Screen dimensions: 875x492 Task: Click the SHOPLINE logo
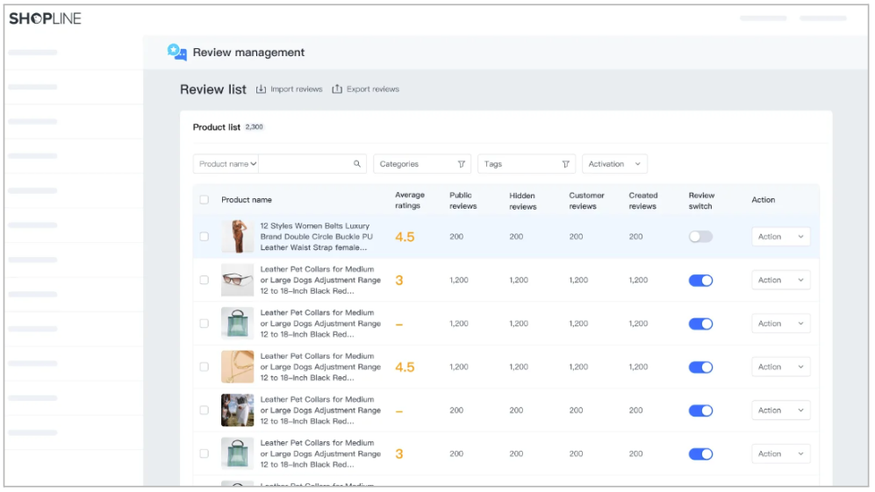point(46,18)
